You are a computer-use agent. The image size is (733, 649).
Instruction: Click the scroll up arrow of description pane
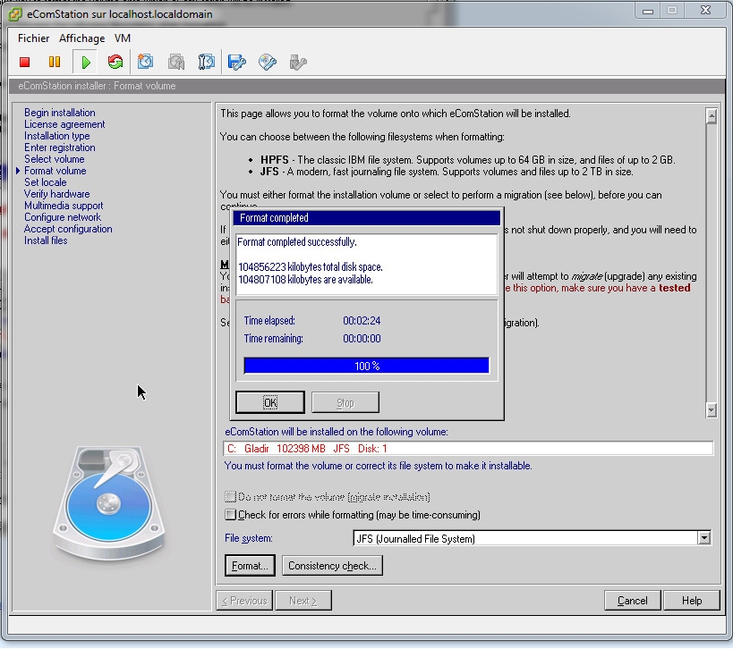[712, 116]
